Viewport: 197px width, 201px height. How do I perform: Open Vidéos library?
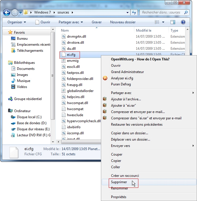[22, 87]
